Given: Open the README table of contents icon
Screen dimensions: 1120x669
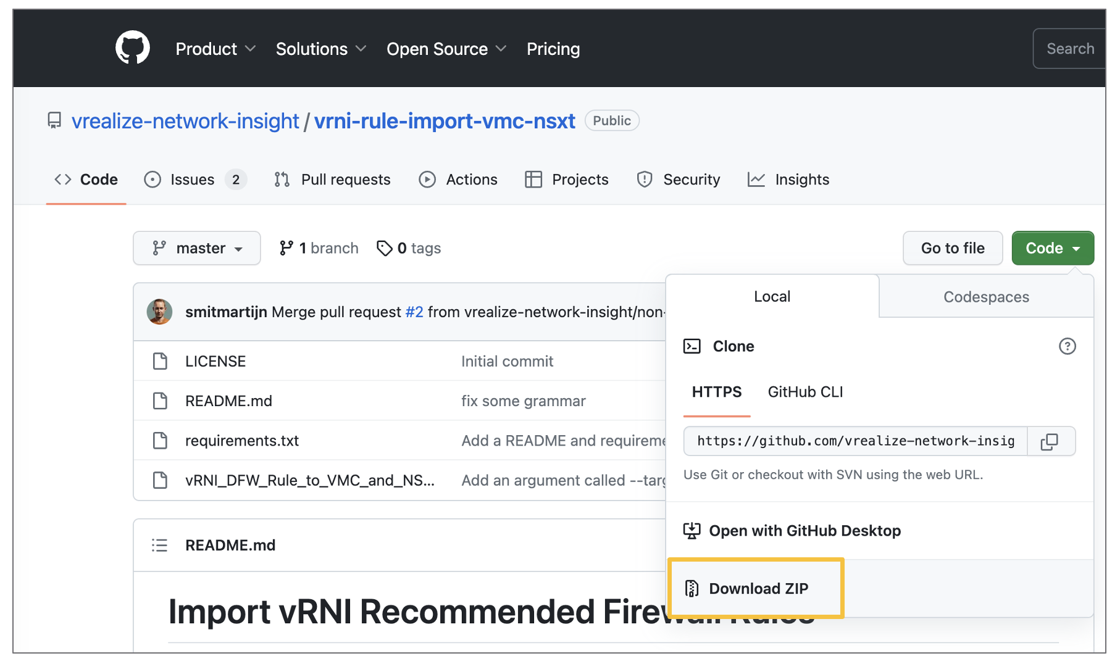Looking at the screenshot, I should pyautogui.click(x=159, y=545).
